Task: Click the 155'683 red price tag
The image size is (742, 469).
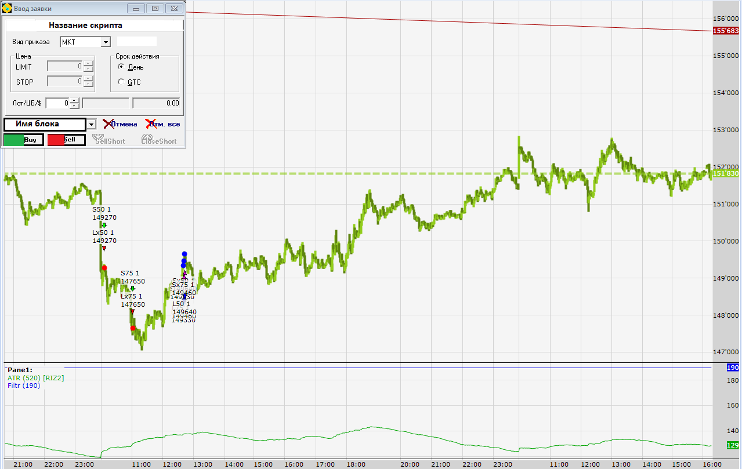Action: click(726, 31)
